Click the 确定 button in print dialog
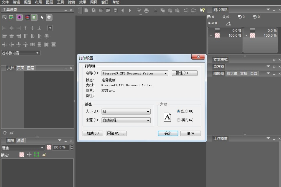This screenshot has height=187, width=281. (x=168, y=133)
